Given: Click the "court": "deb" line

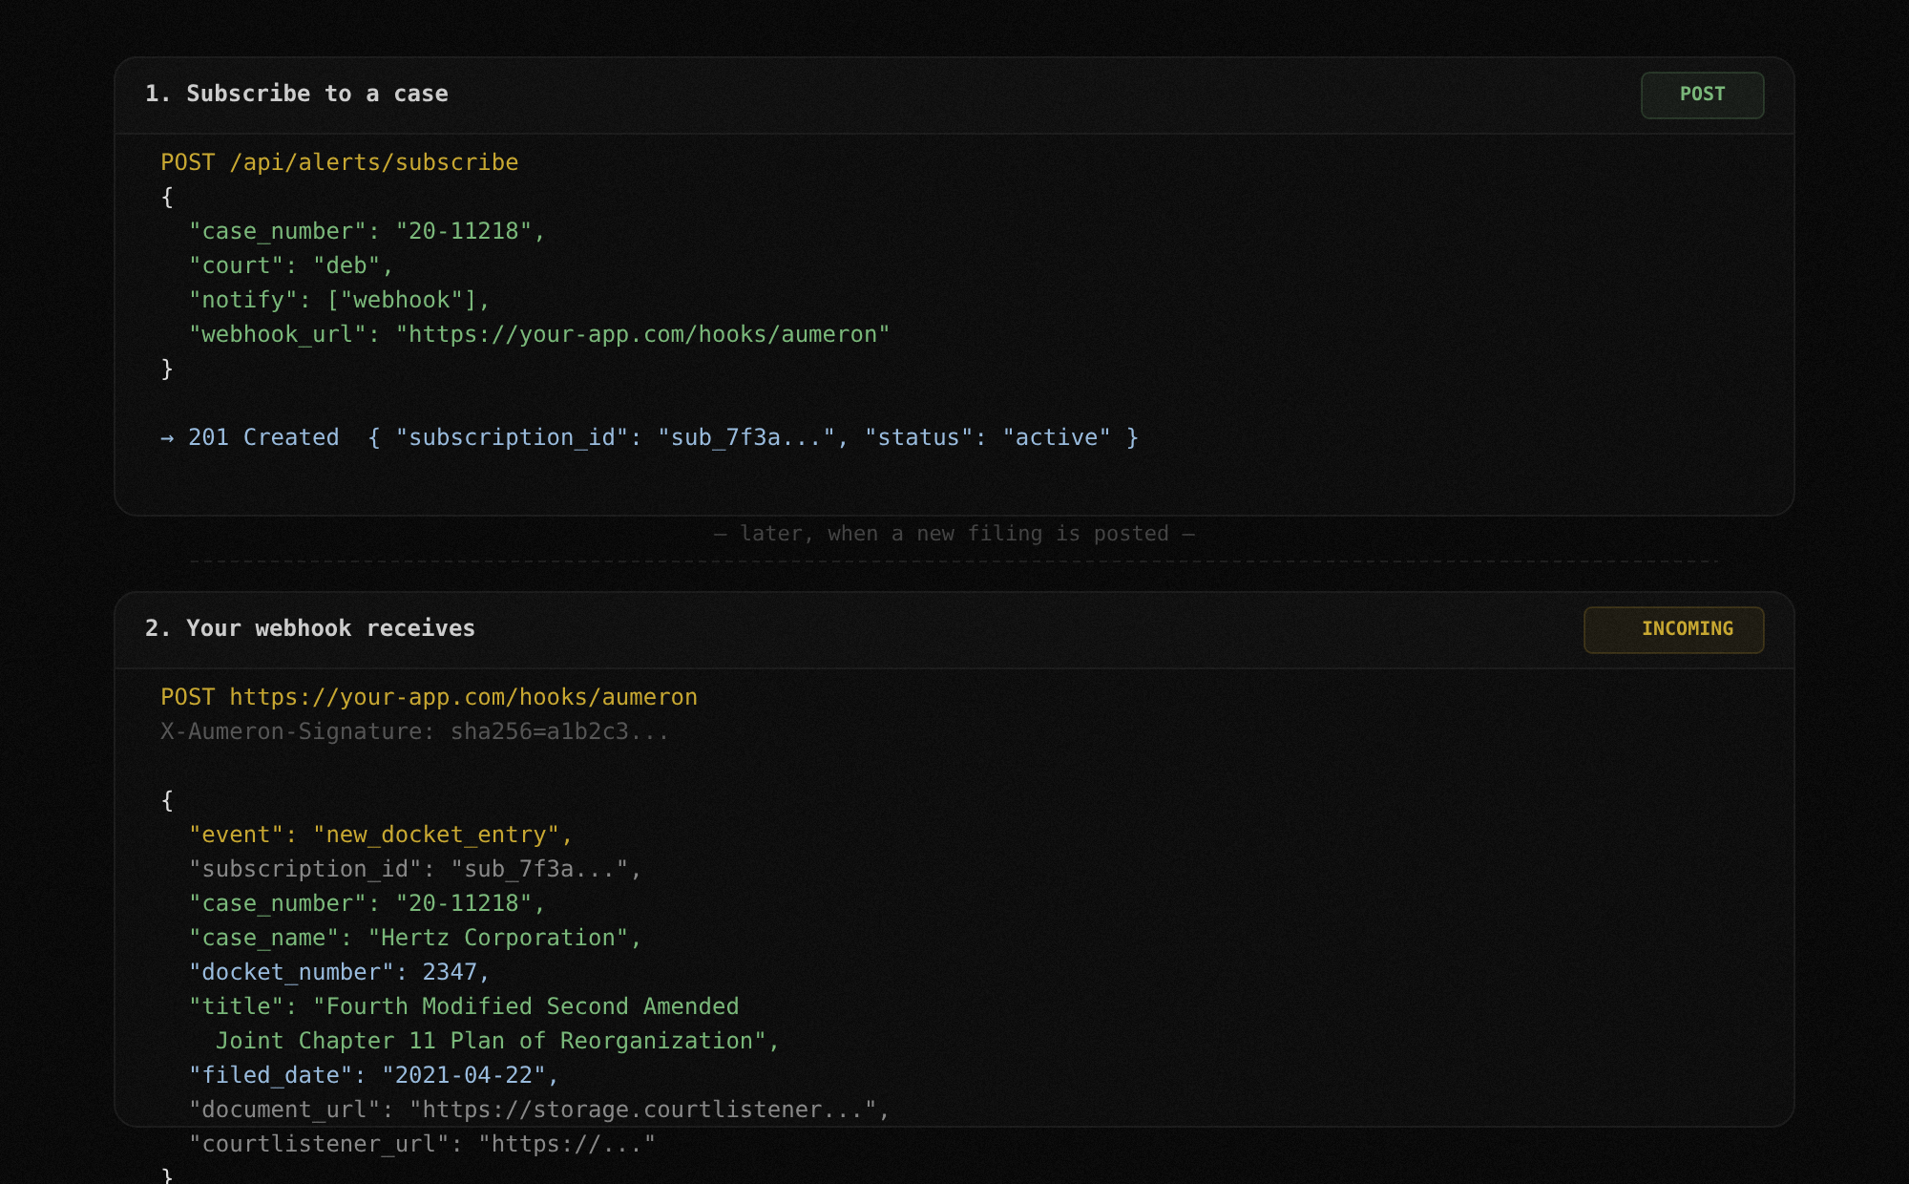Looking at the screenshot, I should (x=291, y=265).
